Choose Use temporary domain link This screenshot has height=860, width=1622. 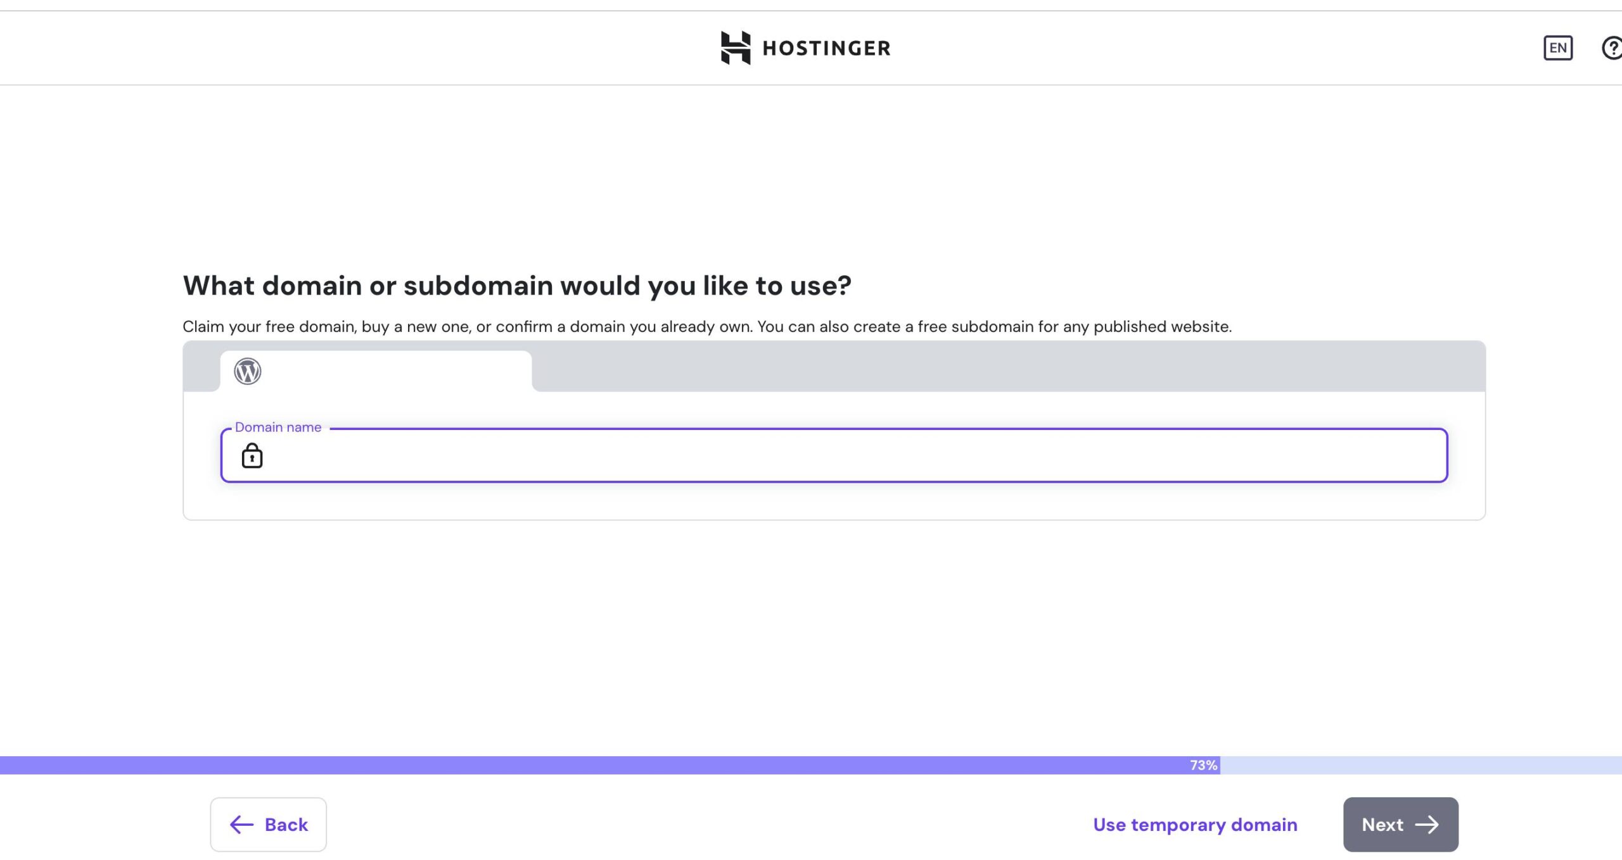pyautogui.click(x=1195, y=824)
